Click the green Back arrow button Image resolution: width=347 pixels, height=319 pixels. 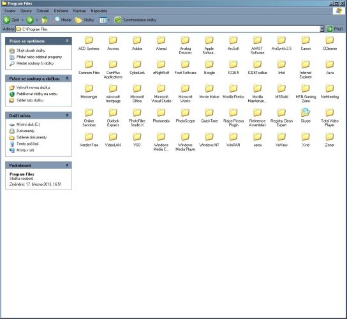[x=7, y=20]
